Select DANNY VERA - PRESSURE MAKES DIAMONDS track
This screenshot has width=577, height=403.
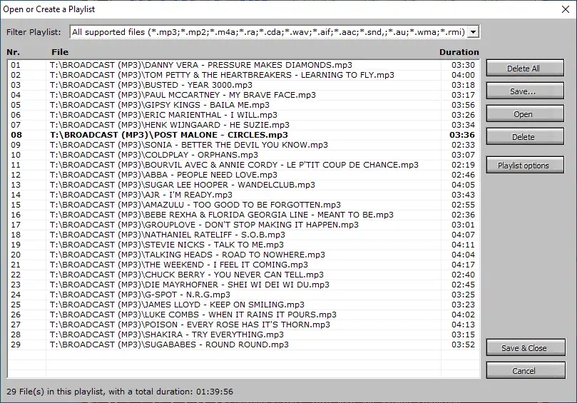tap(244, 65)
